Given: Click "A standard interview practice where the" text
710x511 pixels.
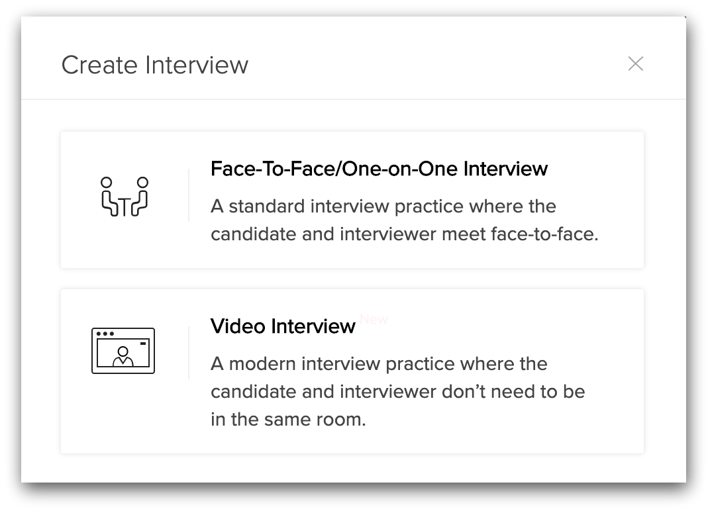Looking at the screenshot, I should point(383,207).
